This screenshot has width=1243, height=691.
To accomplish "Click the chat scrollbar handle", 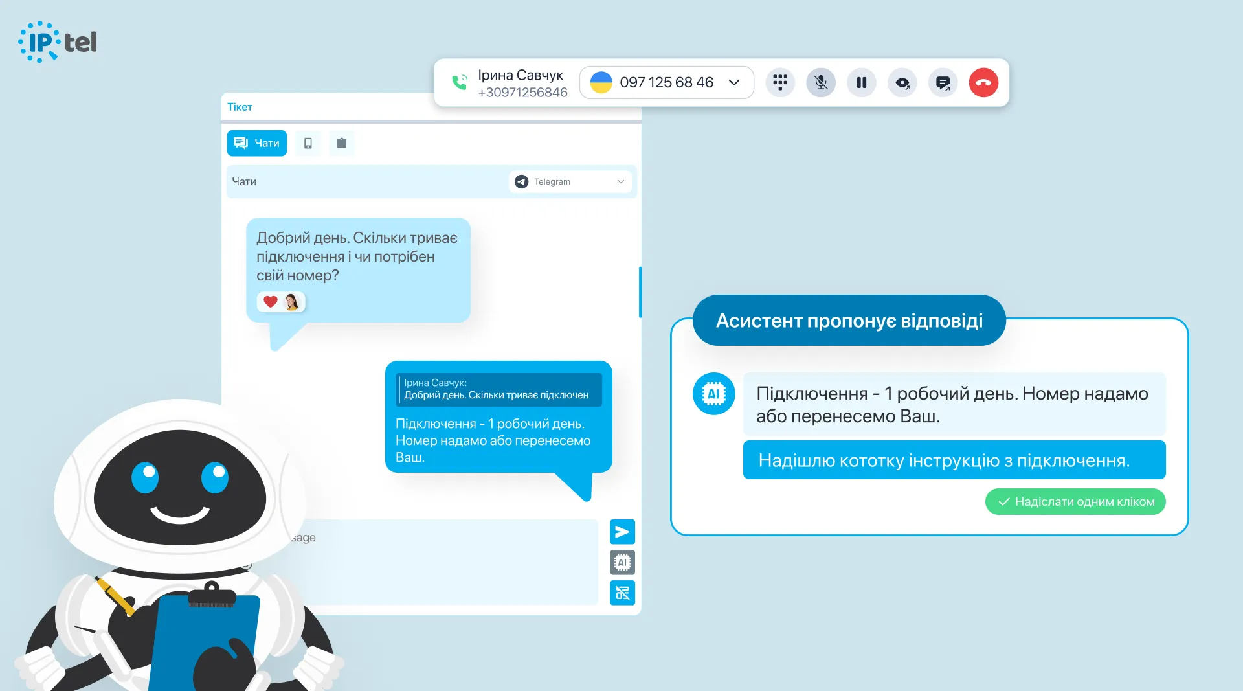I will [x=640, y=292].
